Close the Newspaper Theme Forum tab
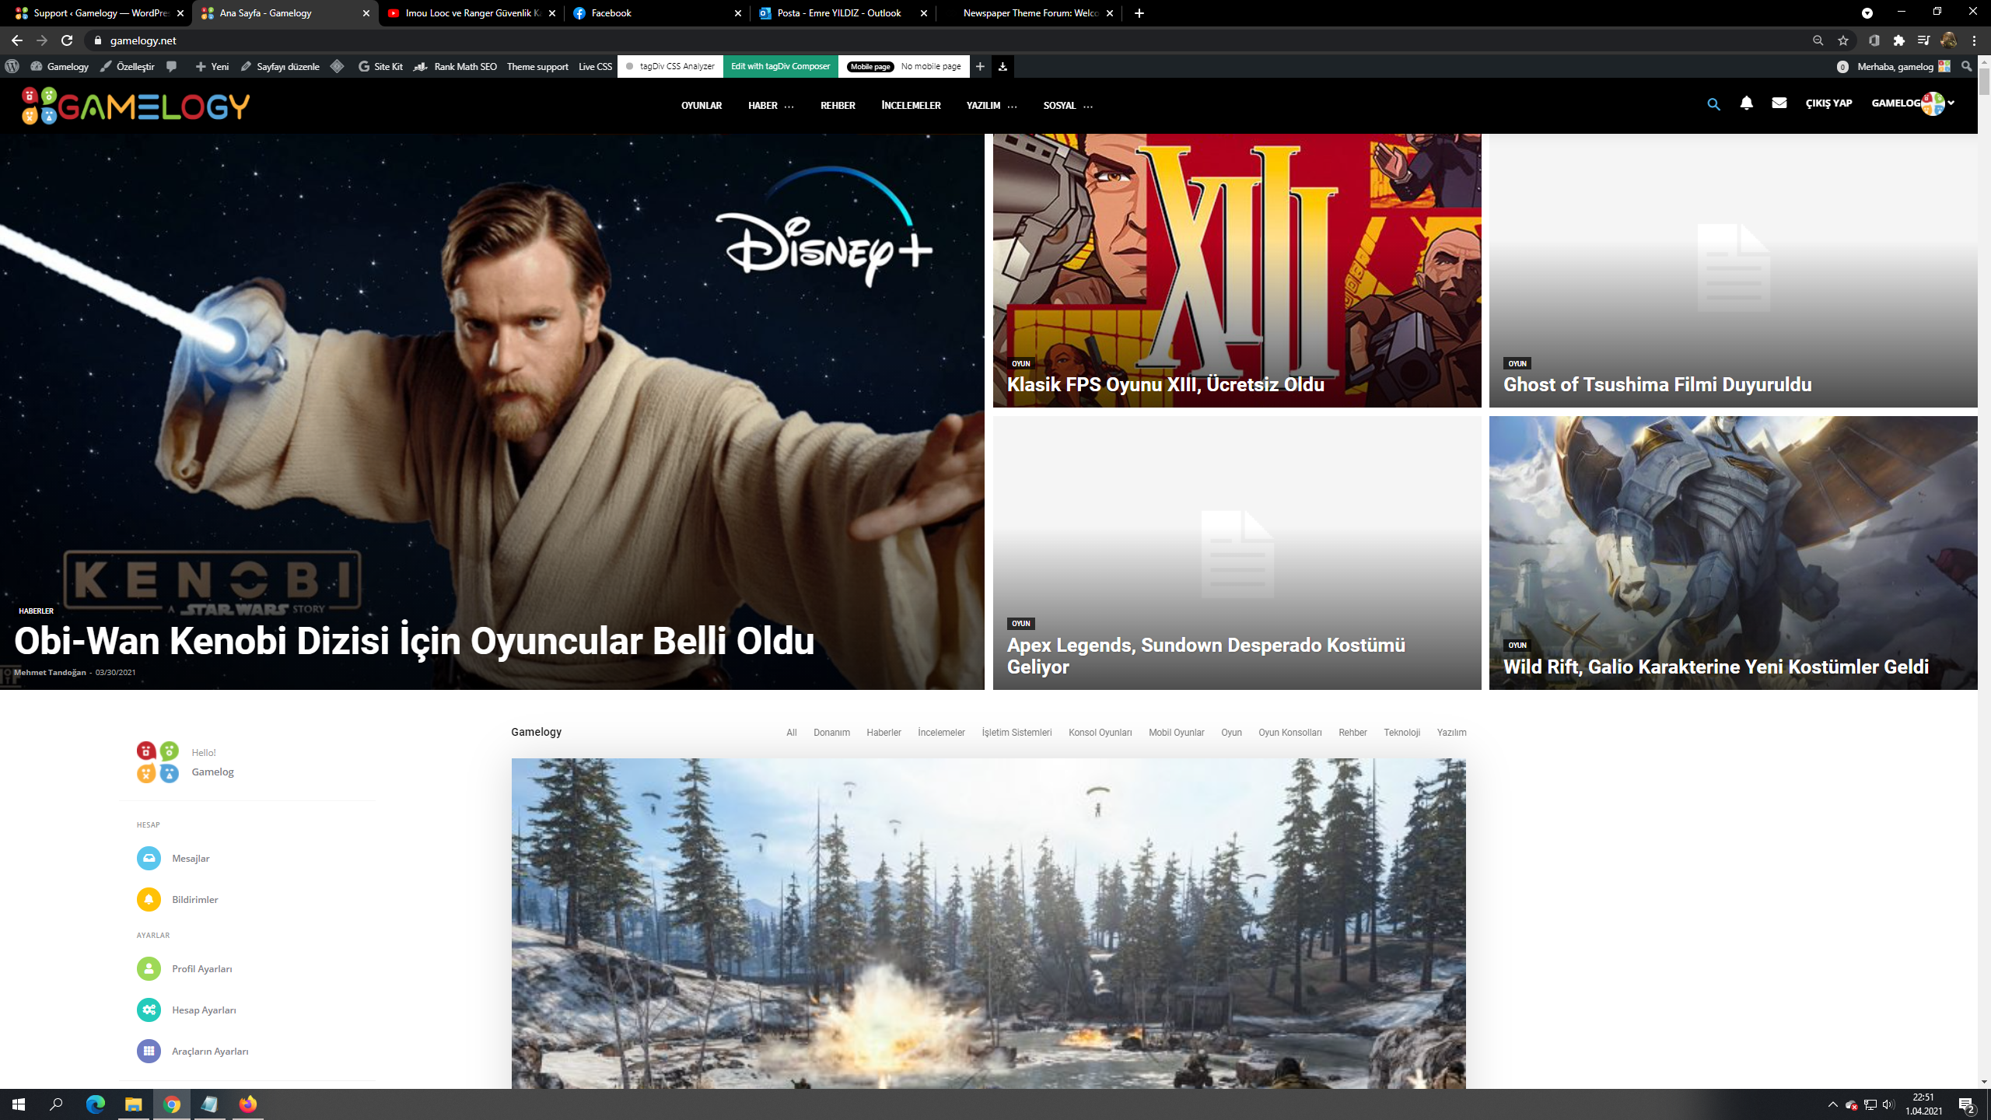This screenshot has width=1991, height=1120. (x=1110, y=13)
